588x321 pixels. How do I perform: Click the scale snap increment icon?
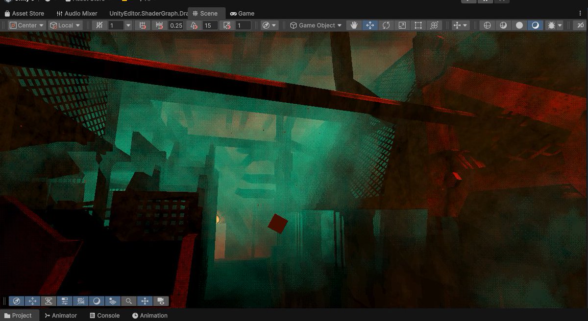click(x=227, y=25)
